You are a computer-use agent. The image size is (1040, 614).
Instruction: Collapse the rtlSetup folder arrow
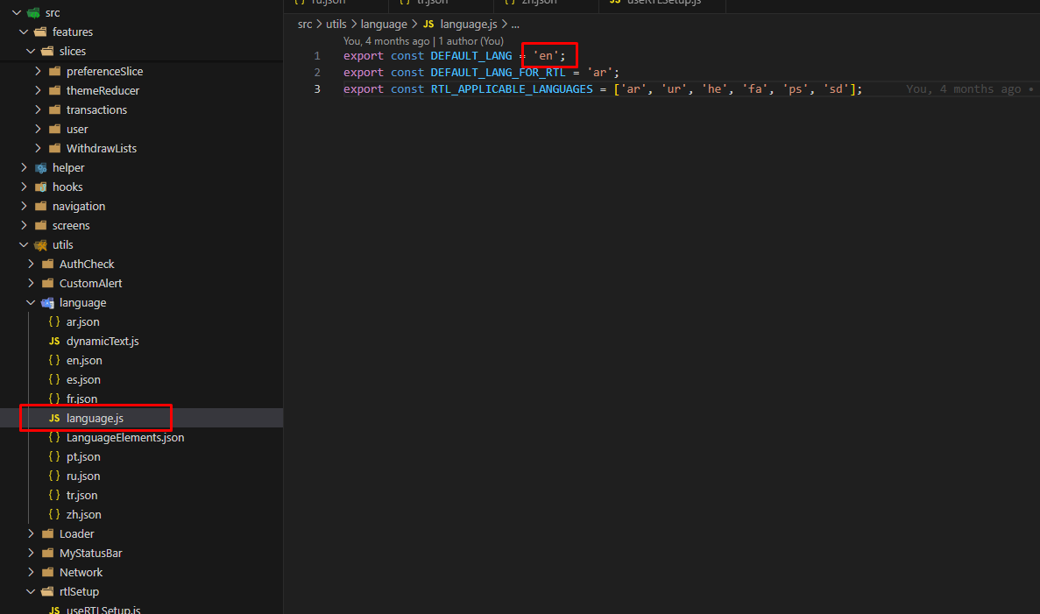tap(31, 591)
